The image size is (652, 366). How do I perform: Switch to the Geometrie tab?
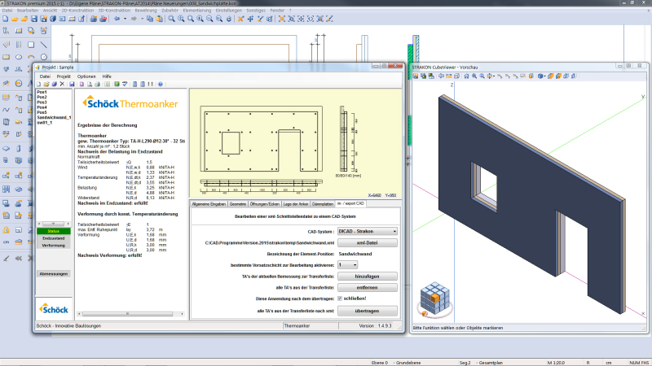[238, 204]
